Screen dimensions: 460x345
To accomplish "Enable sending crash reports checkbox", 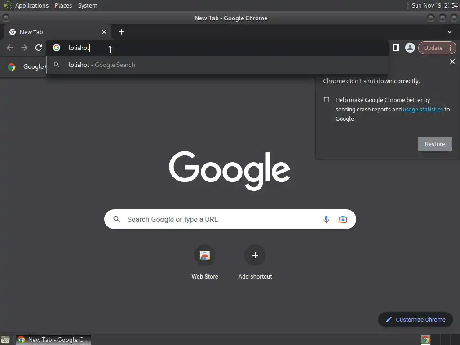I will pyautogui.click(x=327, y=100).
